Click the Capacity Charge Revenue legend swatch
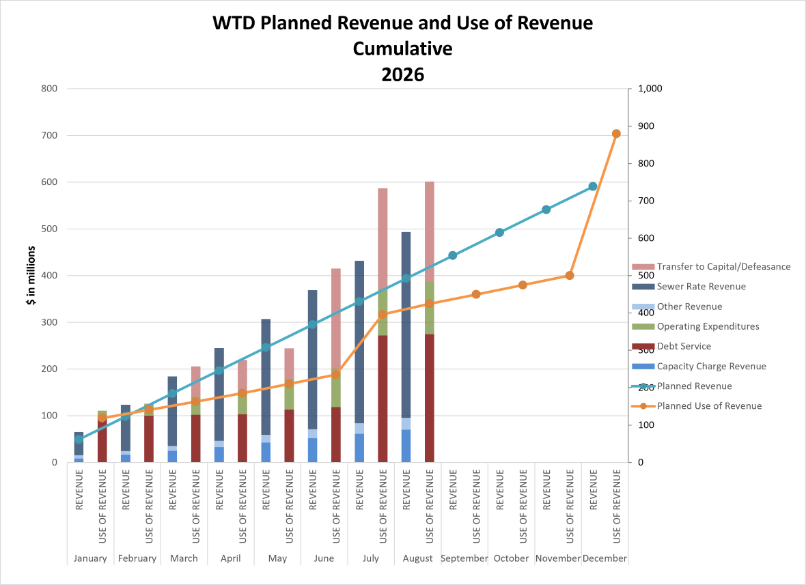Viewport: 806px width, 585px height. pos(643,366)
